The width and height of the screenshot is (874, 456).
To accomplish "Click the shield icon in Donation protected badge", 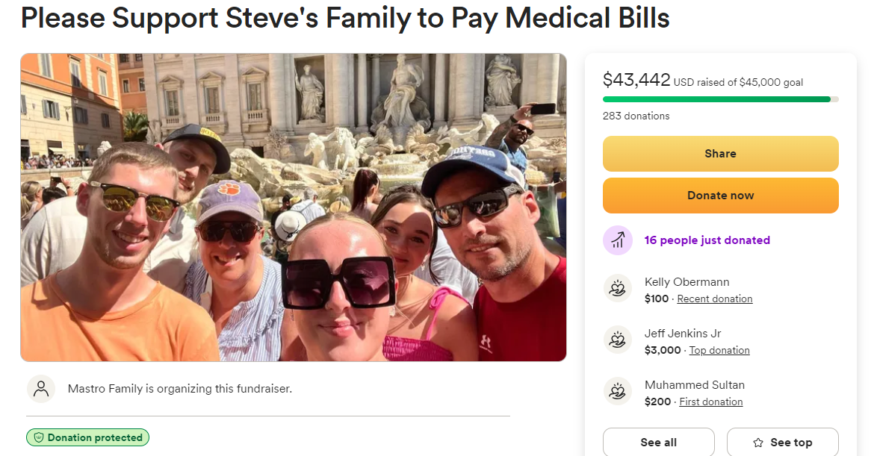I will click(39, 438).
